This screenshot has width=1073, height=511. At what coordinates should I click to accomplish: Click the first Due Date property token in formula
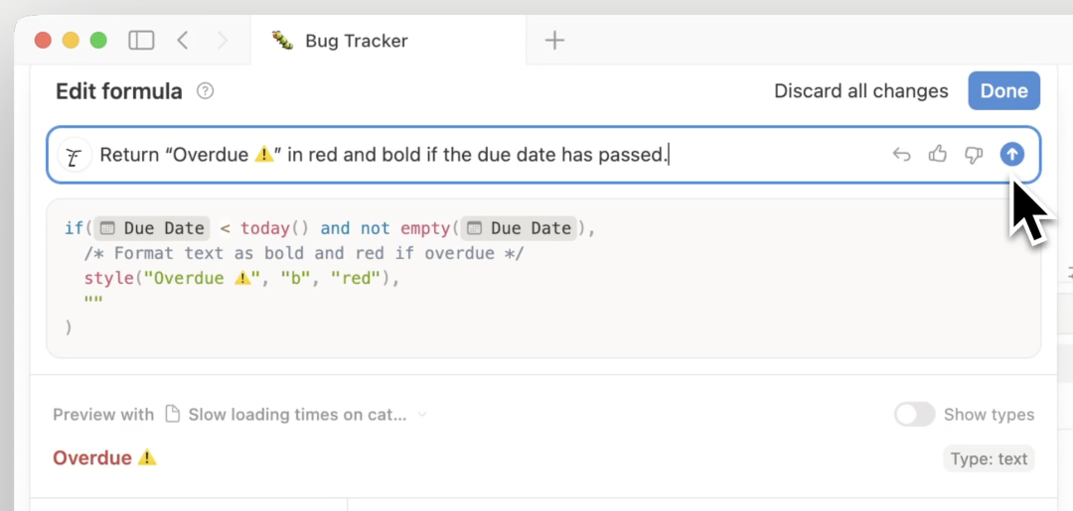151,228
